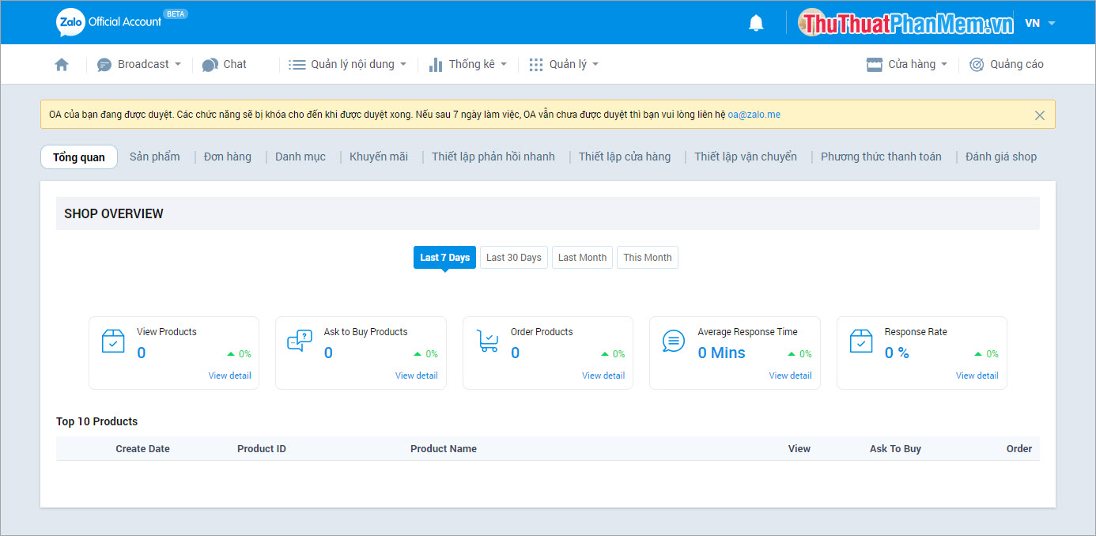Screen dimensions: 1096x536
Task: Open Quảng cáo settings
Action: point(1007,64)
